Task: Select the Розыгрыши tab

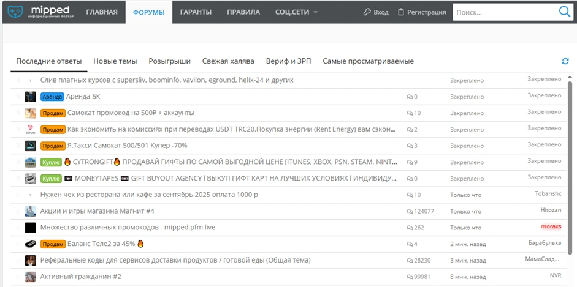Action: pyautogui.click(x=169, y=61)
